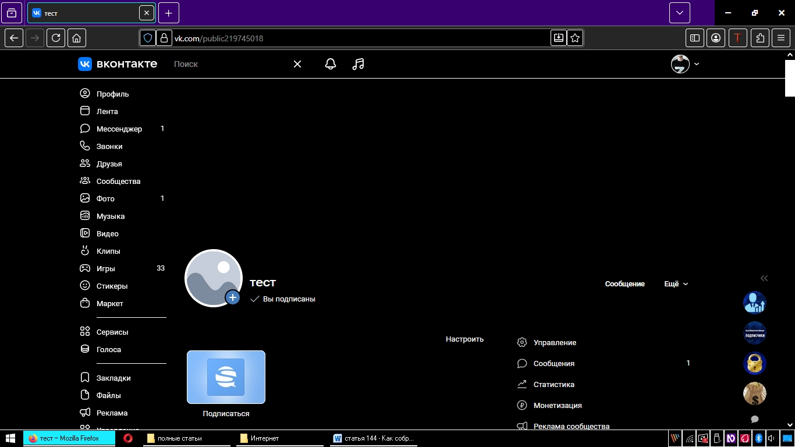Click the Сообщение button
The width and height of the screenshot is (795, 447).
[x=624, y=283]
